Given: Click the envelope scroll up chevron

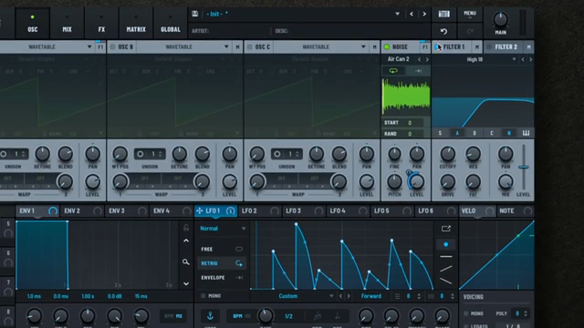Looking at the screenshot, I should (x=186, y=241).
